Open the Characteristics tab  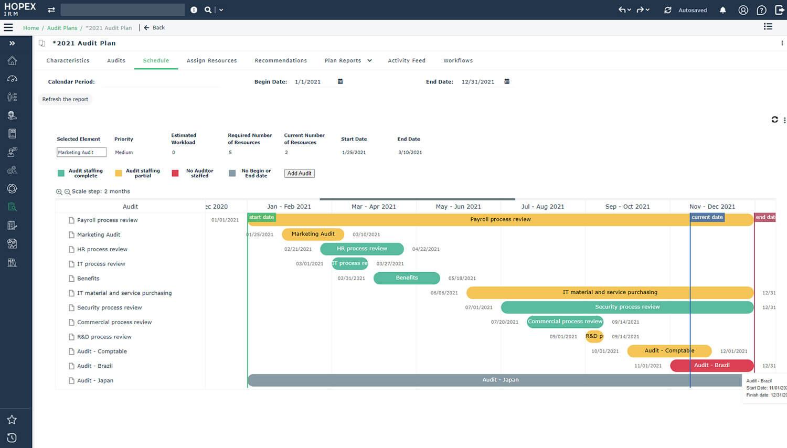(68, 60)
